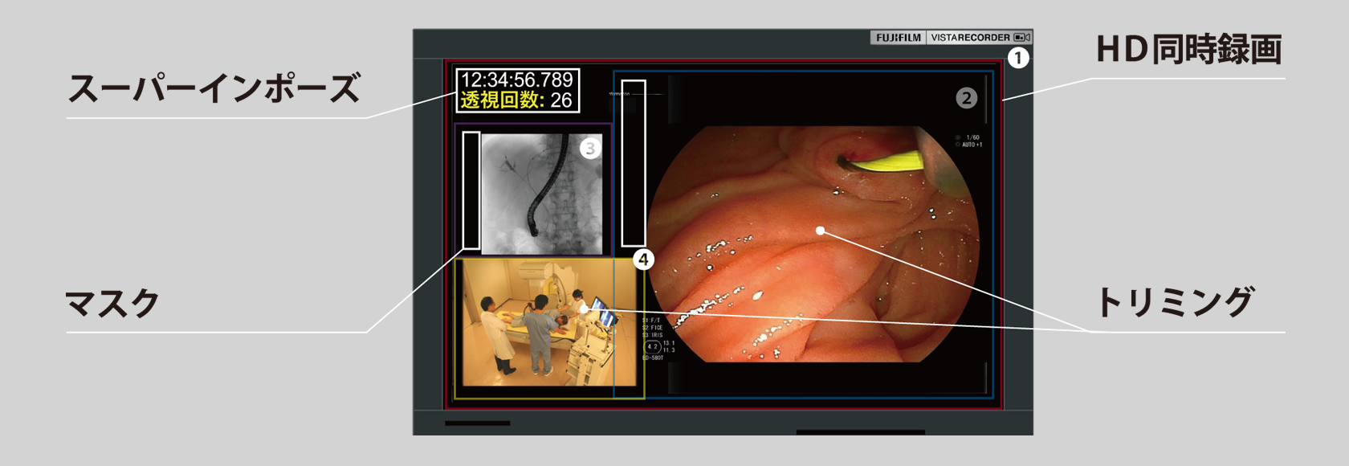Click the circle 3 marker on X-ray
The image size is (1349, 466).
point(590,148)
